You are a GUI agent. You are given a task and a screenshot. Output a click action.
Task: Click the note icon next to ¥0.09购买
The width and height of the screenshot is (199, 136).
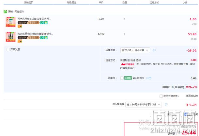(147, 78)
